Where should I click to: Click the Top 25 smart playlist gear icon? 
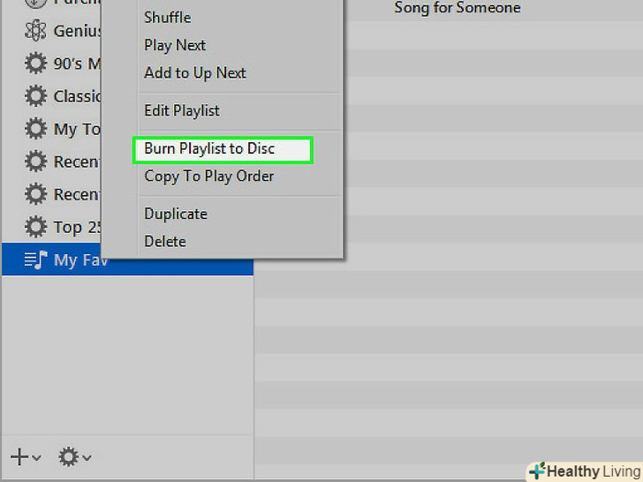point(35,227)
